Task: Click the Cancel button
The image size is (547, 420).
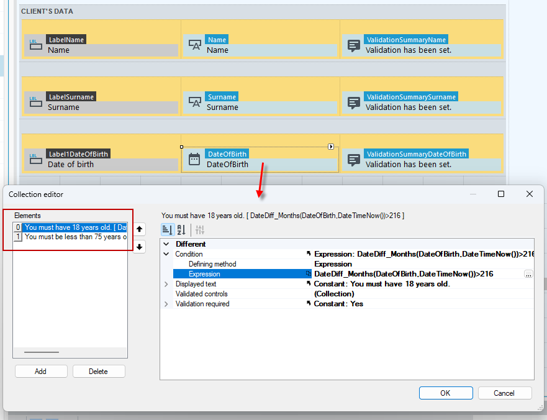Action: (x=505, y=393)
